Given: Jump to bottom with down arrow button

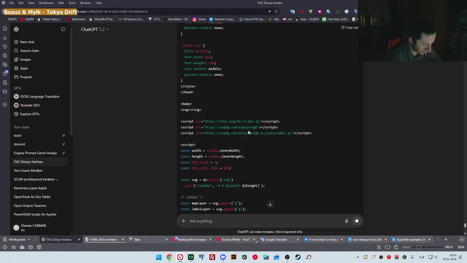Looking at the screenshot, I should pyautogui.click(x=270, y=204).
